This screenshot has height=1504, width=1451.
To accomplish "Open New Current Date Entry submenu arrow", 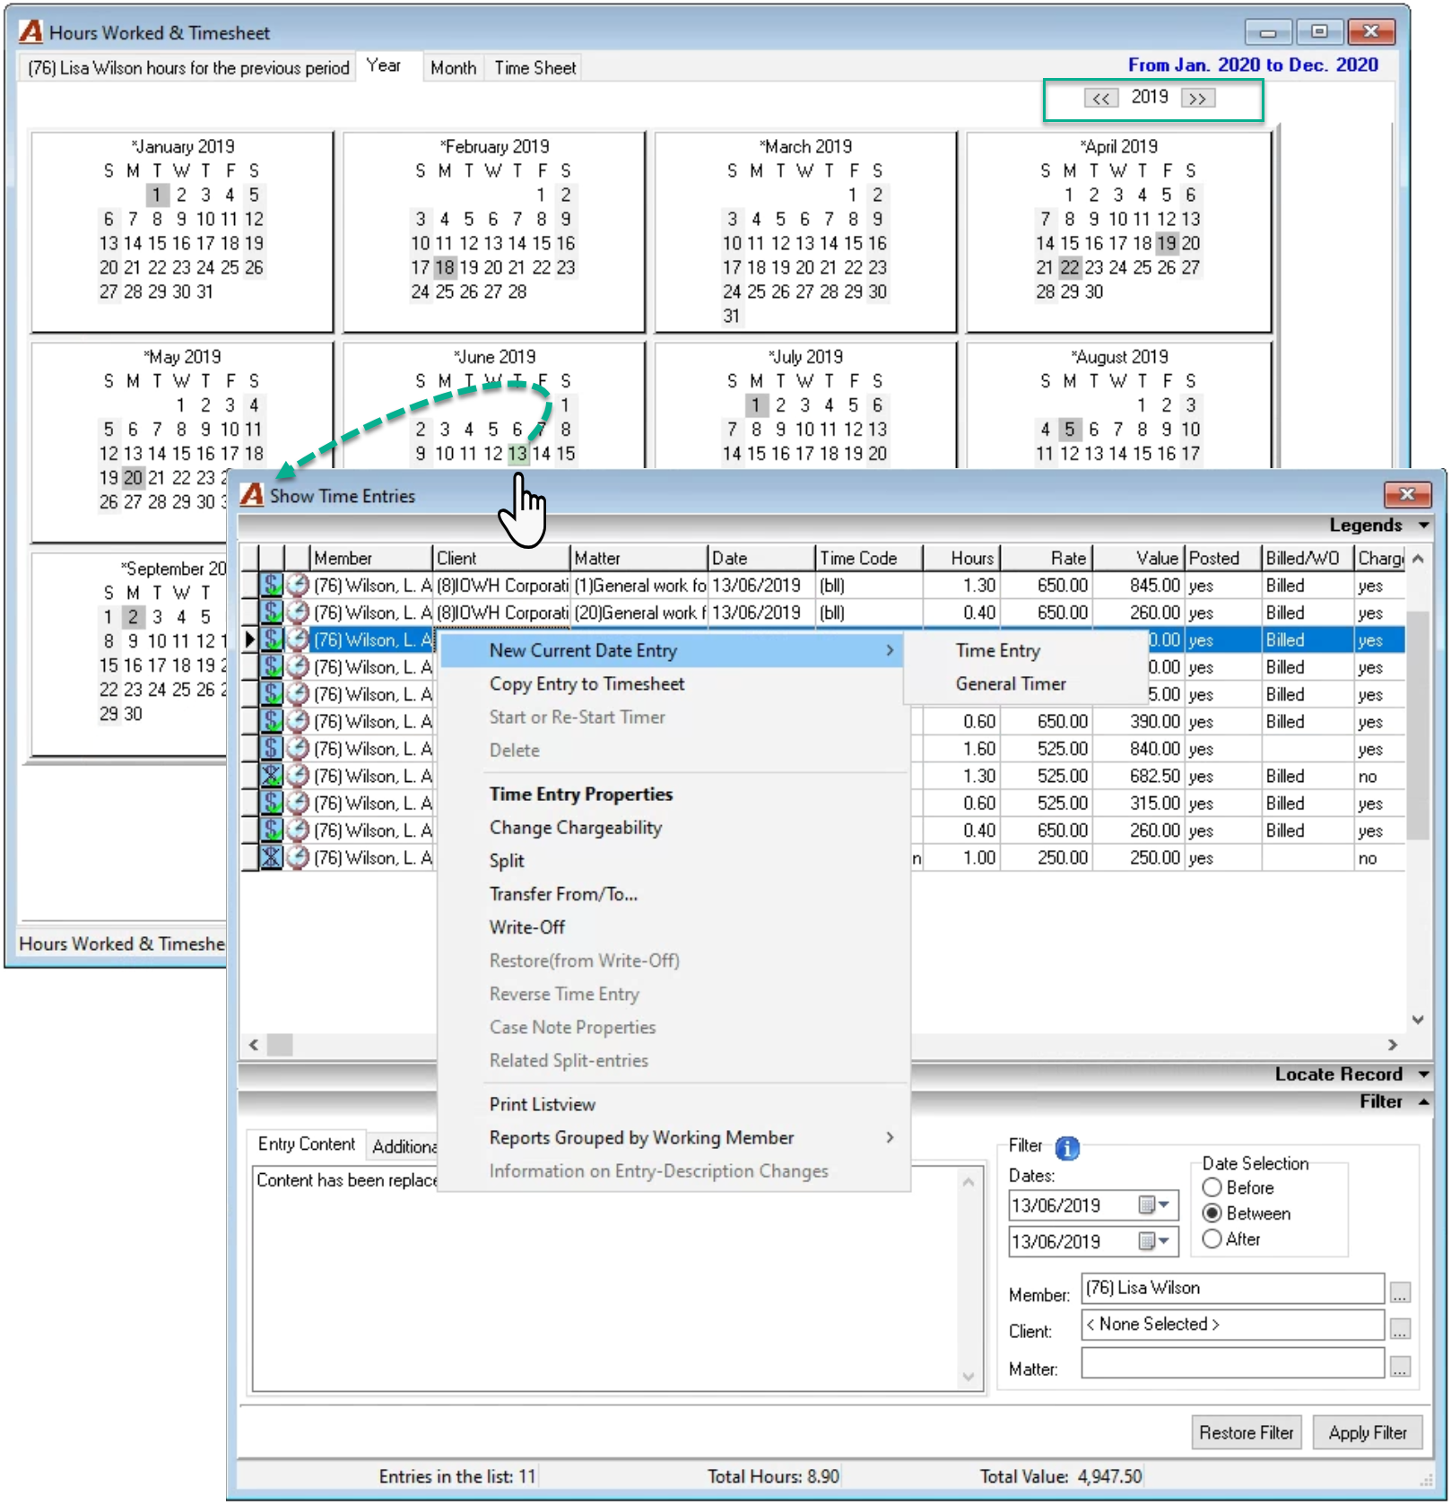I will [x=890, y=650].
